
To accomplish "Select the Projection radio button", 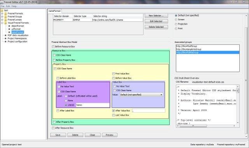I will [176, 24].
